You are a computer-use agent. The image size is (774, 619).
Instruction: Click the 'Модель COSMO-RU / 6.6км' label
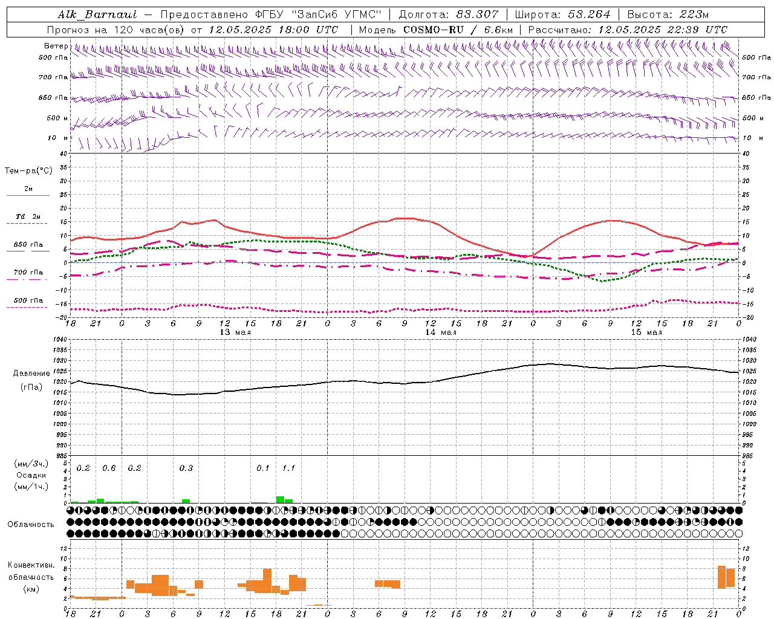(x=435, y=30)
